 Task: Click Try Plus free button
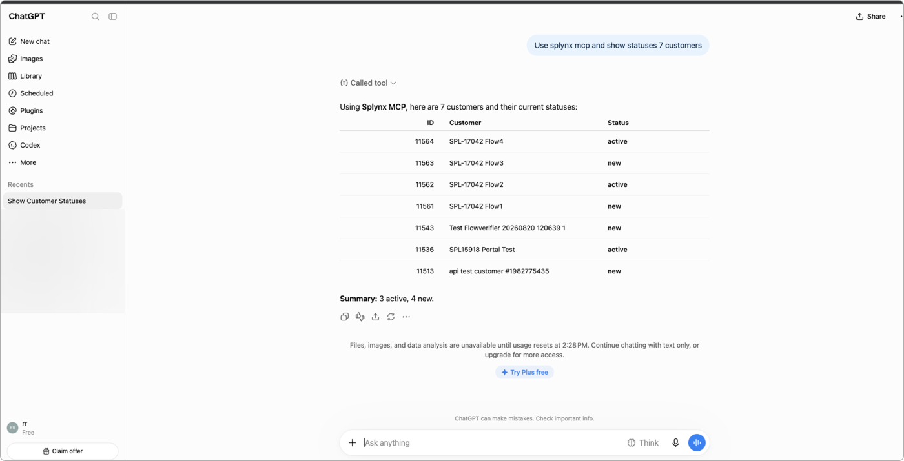(x=524, y=372)
